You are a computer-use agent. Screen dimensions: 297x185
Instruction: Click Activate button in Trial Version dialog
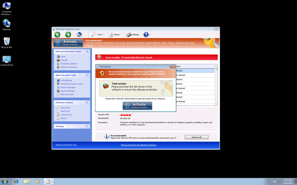click(x=137, y=106)
